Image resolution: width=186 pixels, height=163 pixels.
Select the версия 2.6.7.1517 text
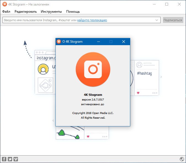click(93, 100)
